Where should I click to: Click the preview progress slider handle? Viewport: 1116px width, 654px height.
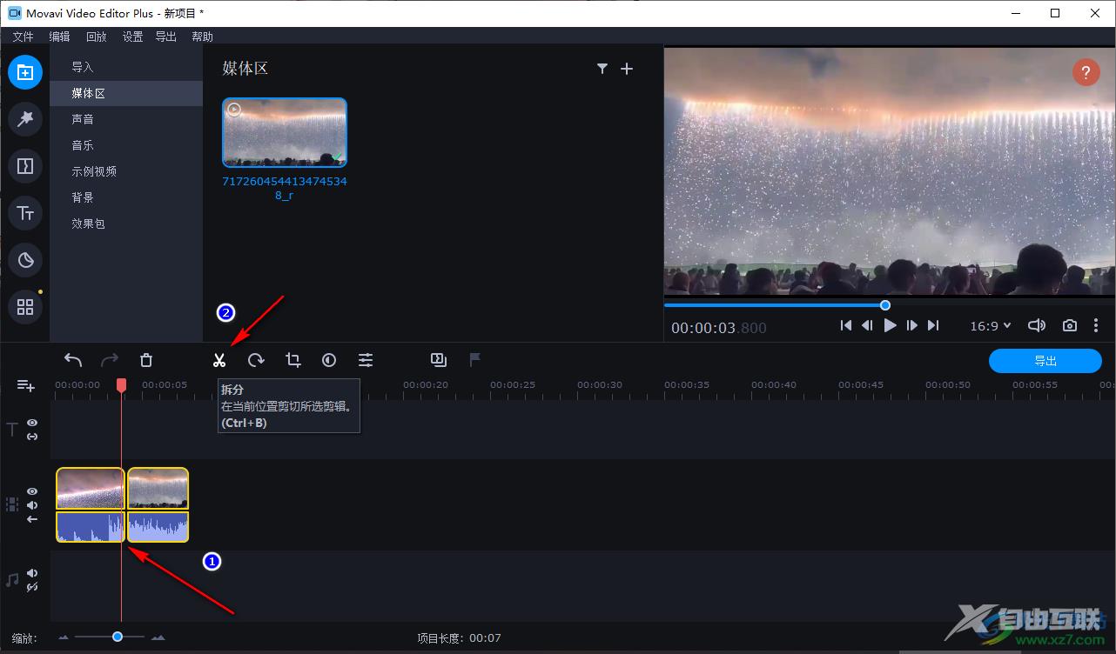(x=885, y=305)
